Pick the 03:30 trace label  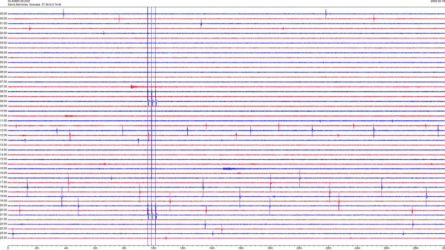(x=4, y=48)
